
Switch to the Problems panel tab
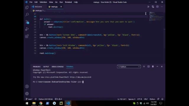[x=37, y=67]
